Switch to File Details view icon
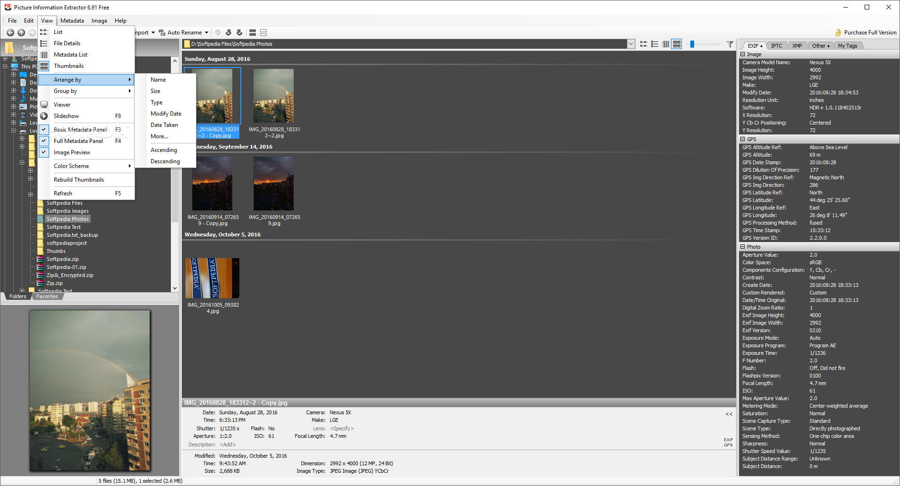Screen dimensions: 900x486 (654, 44)
